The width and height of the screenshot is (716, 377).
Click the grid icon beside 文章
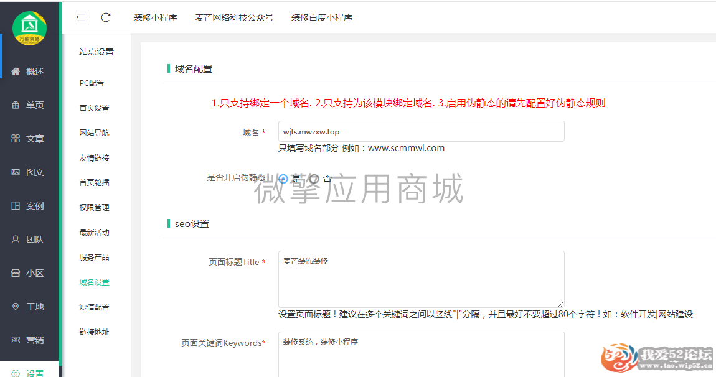coord(16,138)
